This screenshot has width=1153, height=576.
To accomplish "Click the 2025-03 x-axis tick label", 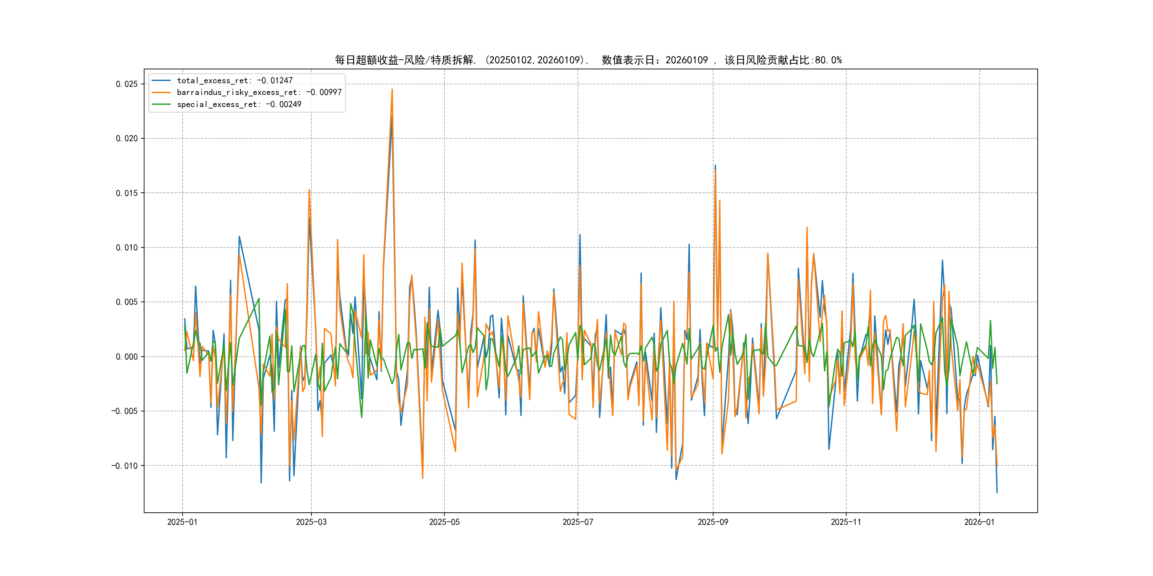I will [x=311, y=522].
